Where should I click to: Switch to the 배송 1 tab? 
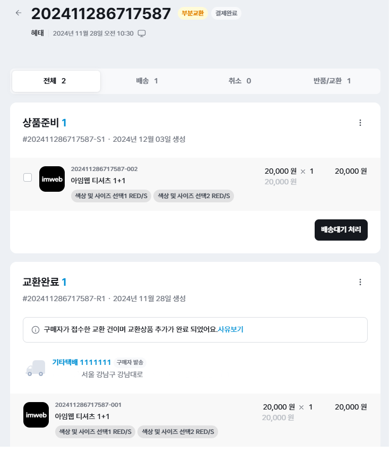[x=147, y=81]
